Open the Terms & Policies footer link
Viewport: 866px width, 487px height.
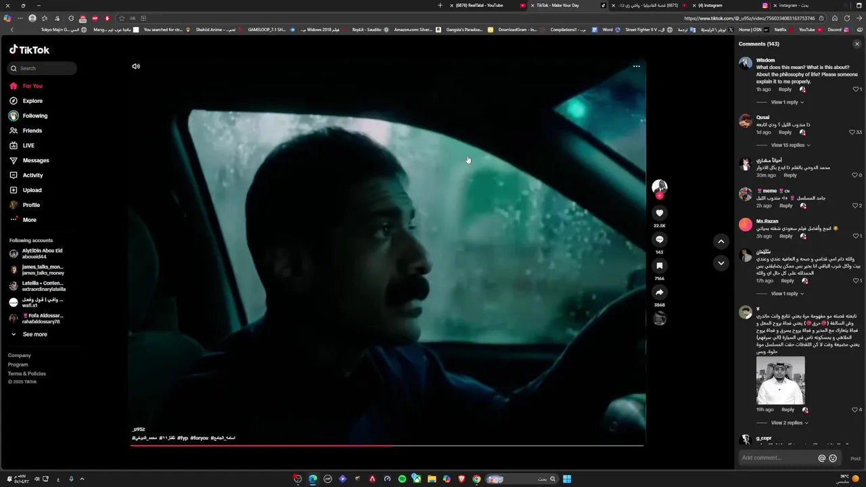click(27, 373)
